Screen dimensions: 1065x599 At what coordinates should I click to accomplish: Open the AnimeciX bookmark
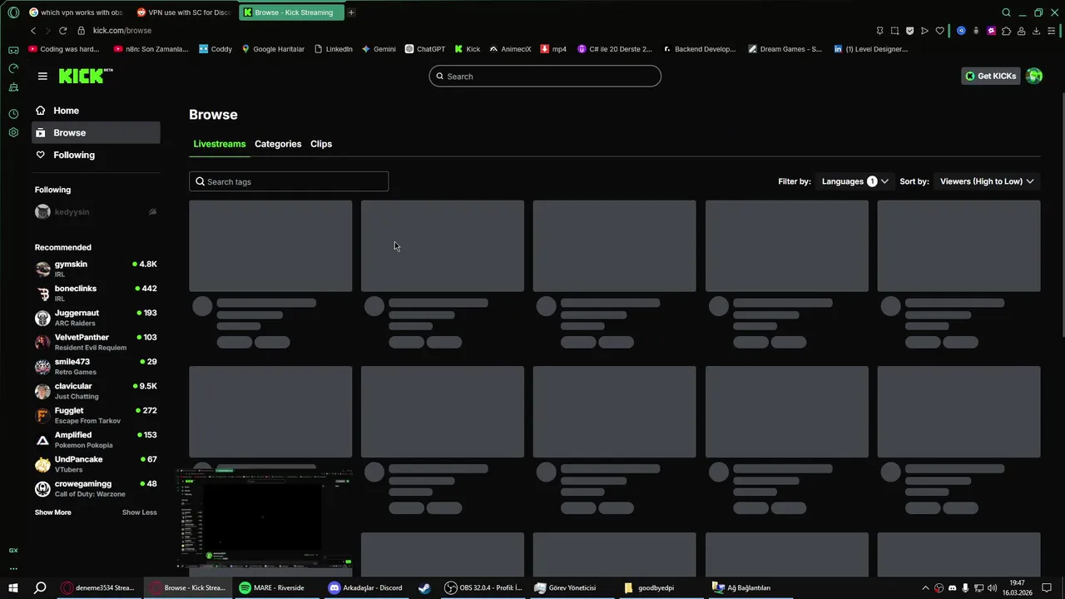(510, 49)
